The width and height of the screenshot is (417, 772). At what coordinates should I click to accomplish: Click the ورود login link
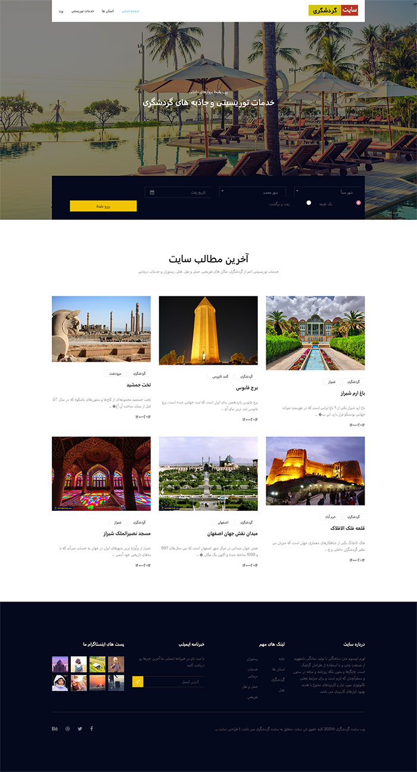click(x=61, y=11)
